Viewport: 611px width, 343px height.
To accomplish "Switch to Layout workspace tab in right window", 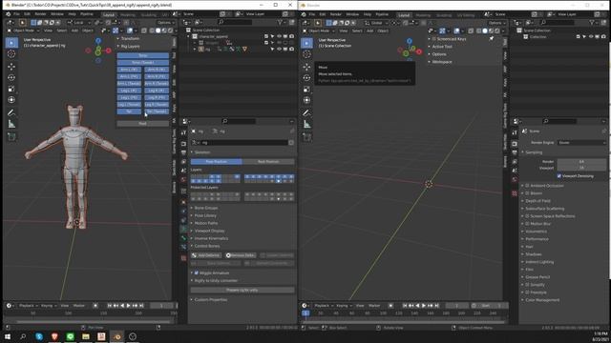I will click(x=404, y=15).
